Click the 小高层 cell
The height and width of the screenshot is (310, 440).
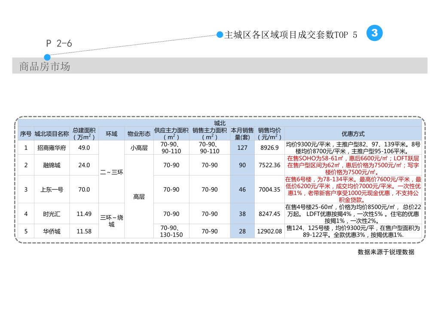click(139, 148)
